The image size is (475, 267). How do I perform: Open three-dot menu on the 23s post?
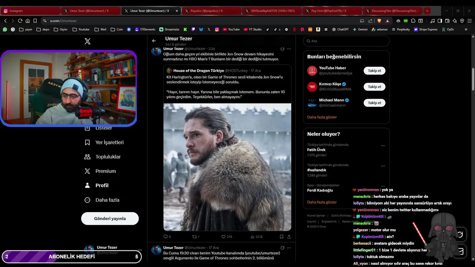(289, 49)
